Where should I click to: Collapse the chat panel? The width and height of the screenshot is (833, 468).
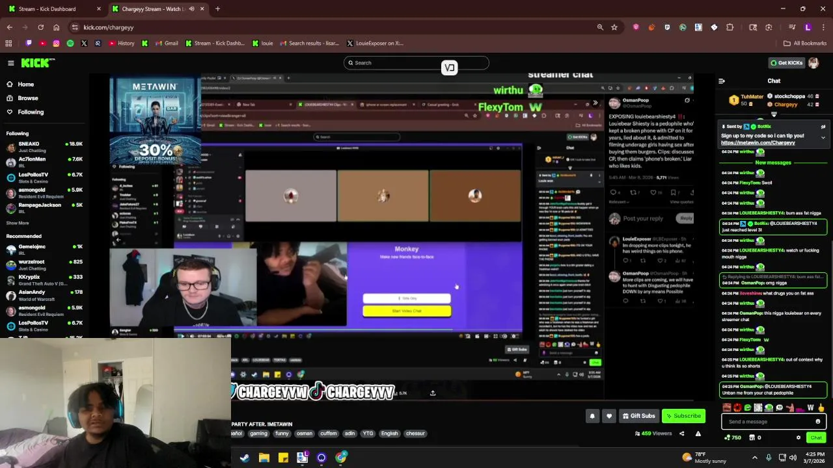click(722, 81)
